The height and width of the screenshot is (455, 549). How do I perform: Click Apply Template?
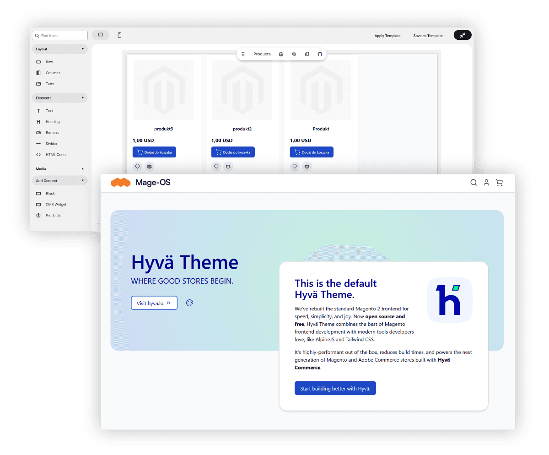(x=387, y=36)
